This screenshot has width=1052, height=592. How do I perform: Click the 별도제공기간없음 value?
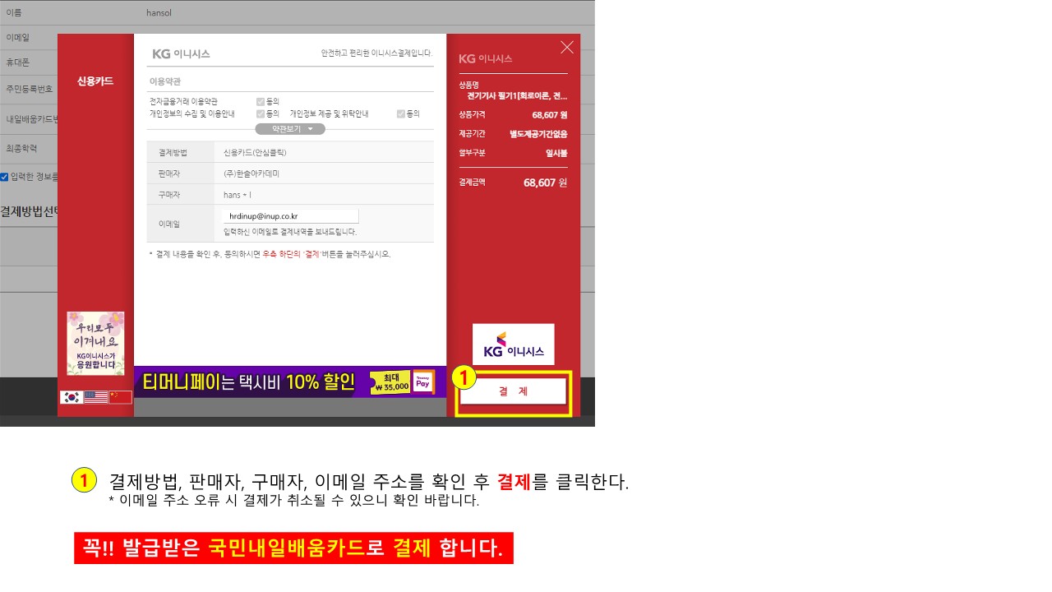[538, 134]
